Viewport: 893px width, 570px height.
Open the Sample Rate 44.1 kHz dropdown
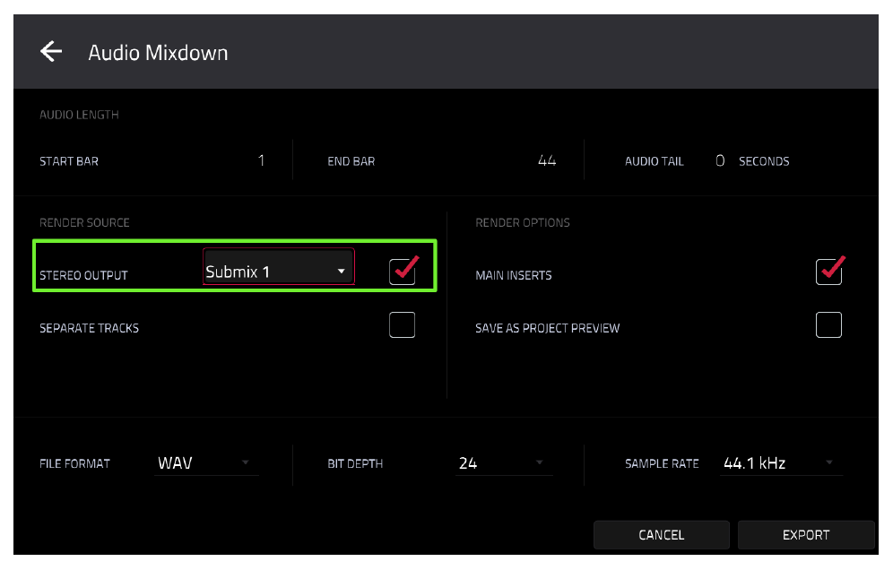coord(782,463)
